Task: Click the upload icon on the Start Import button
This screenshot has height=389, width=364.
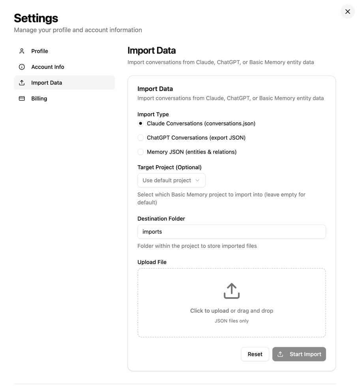Action: click(x=281, y=354)
